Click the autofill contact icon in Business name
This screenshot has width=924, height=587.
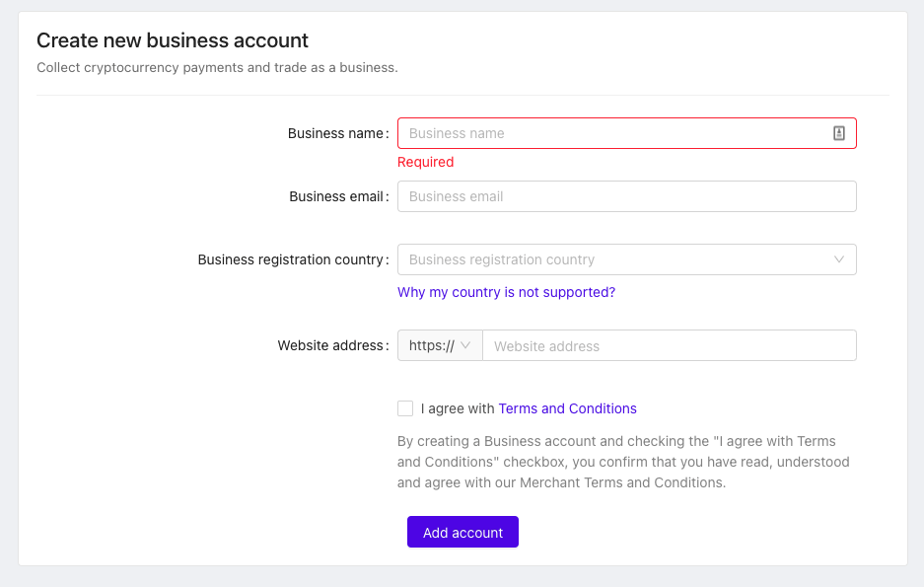pyautogui.click(x=839, y=133)
